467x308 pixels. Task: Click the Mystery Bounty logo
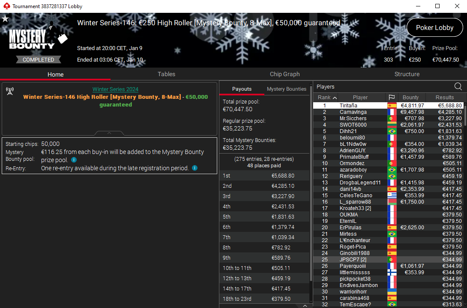[38, 36]
